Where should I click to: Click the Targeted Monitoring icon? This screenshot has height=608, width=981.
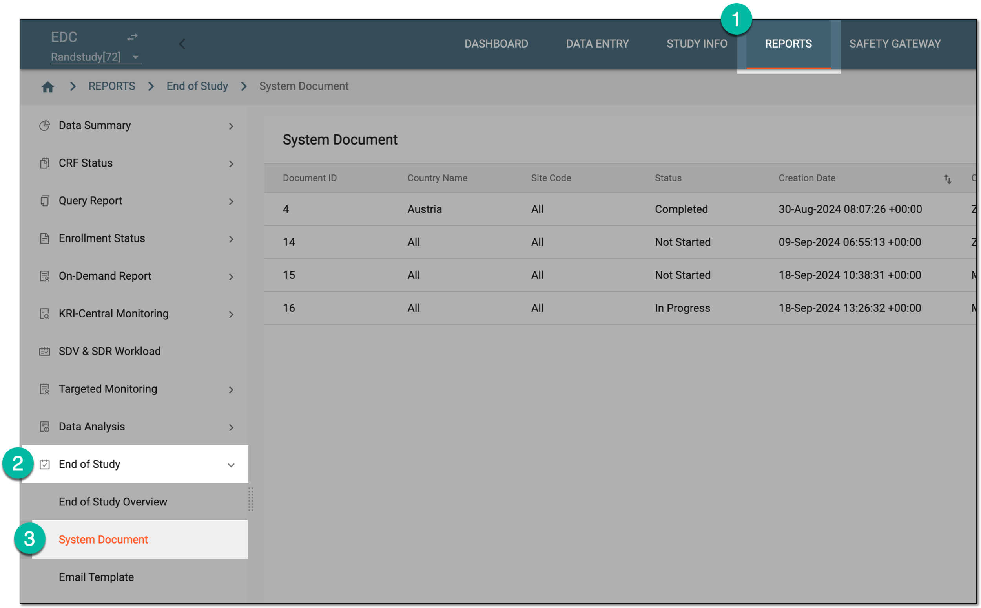pyautogui.click(x=45, y=389)
